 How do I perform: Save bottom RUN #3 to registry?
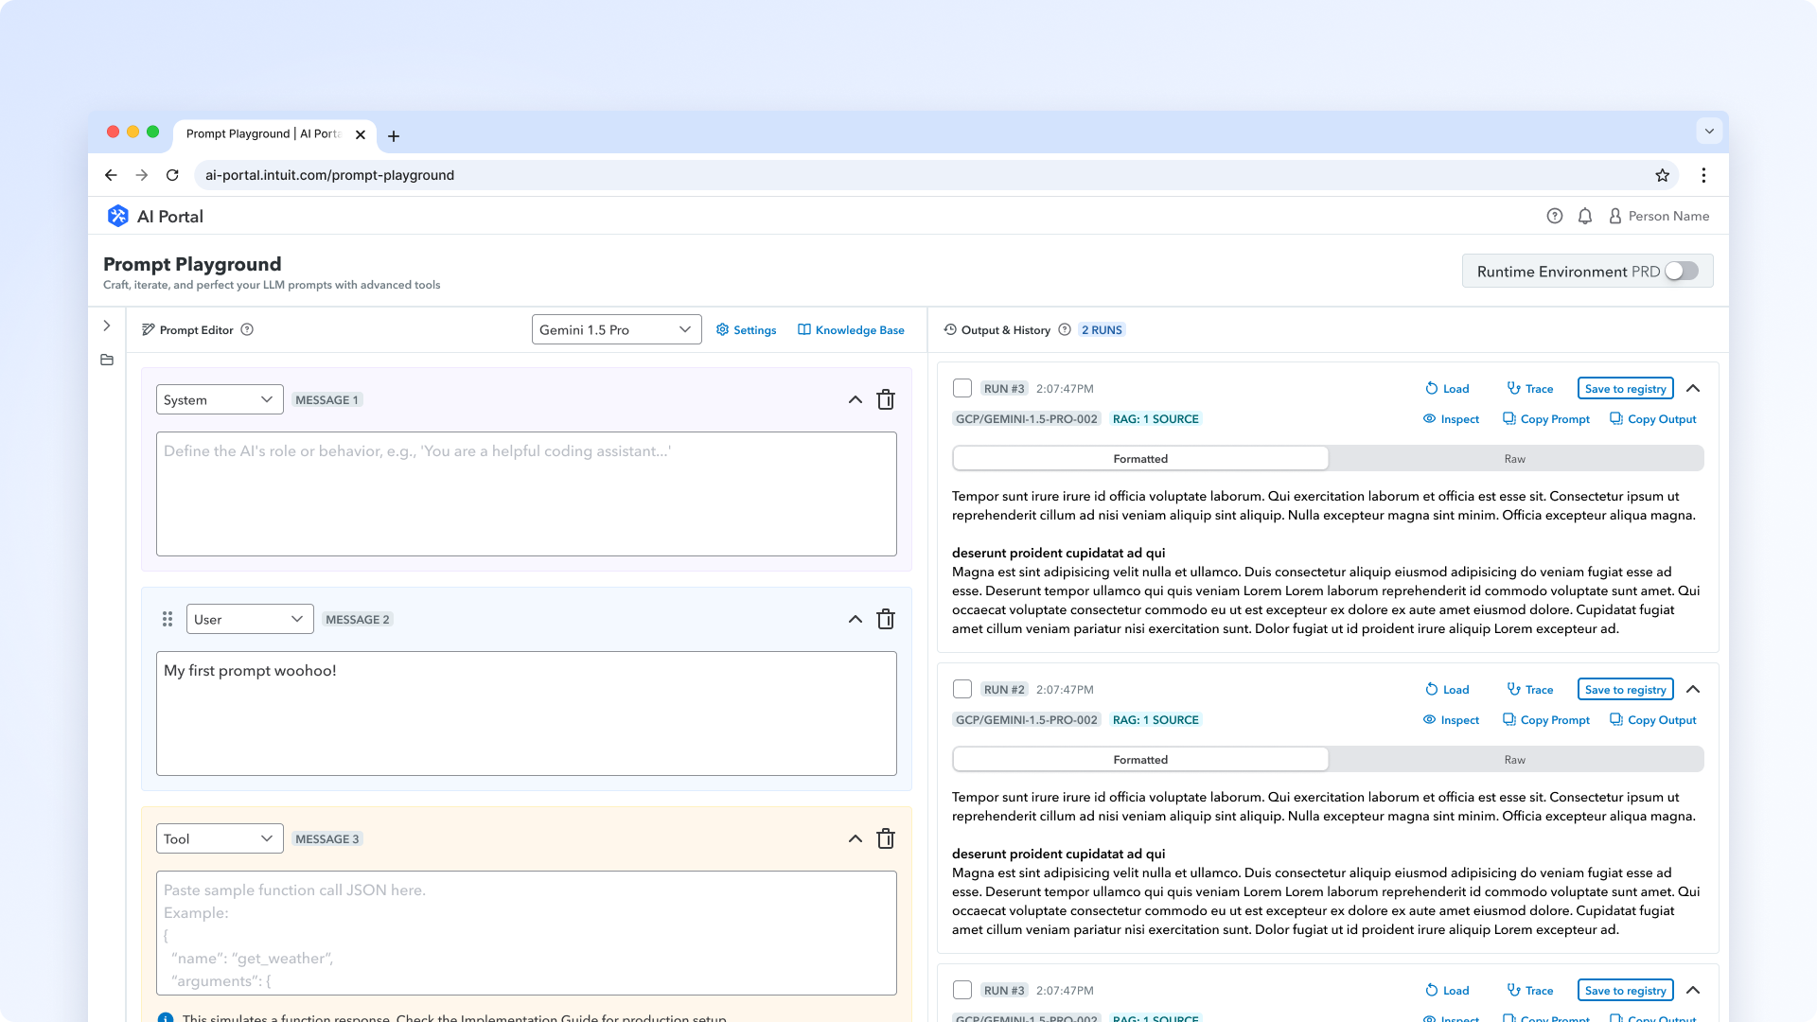pyautogui.click(x=1625, y=990)
